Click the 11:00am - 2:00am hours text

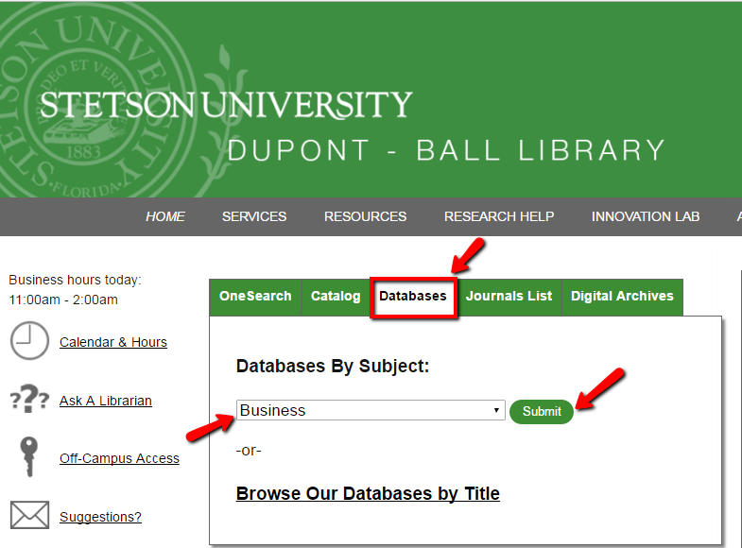pyautogui.click(x=63, y=300)
